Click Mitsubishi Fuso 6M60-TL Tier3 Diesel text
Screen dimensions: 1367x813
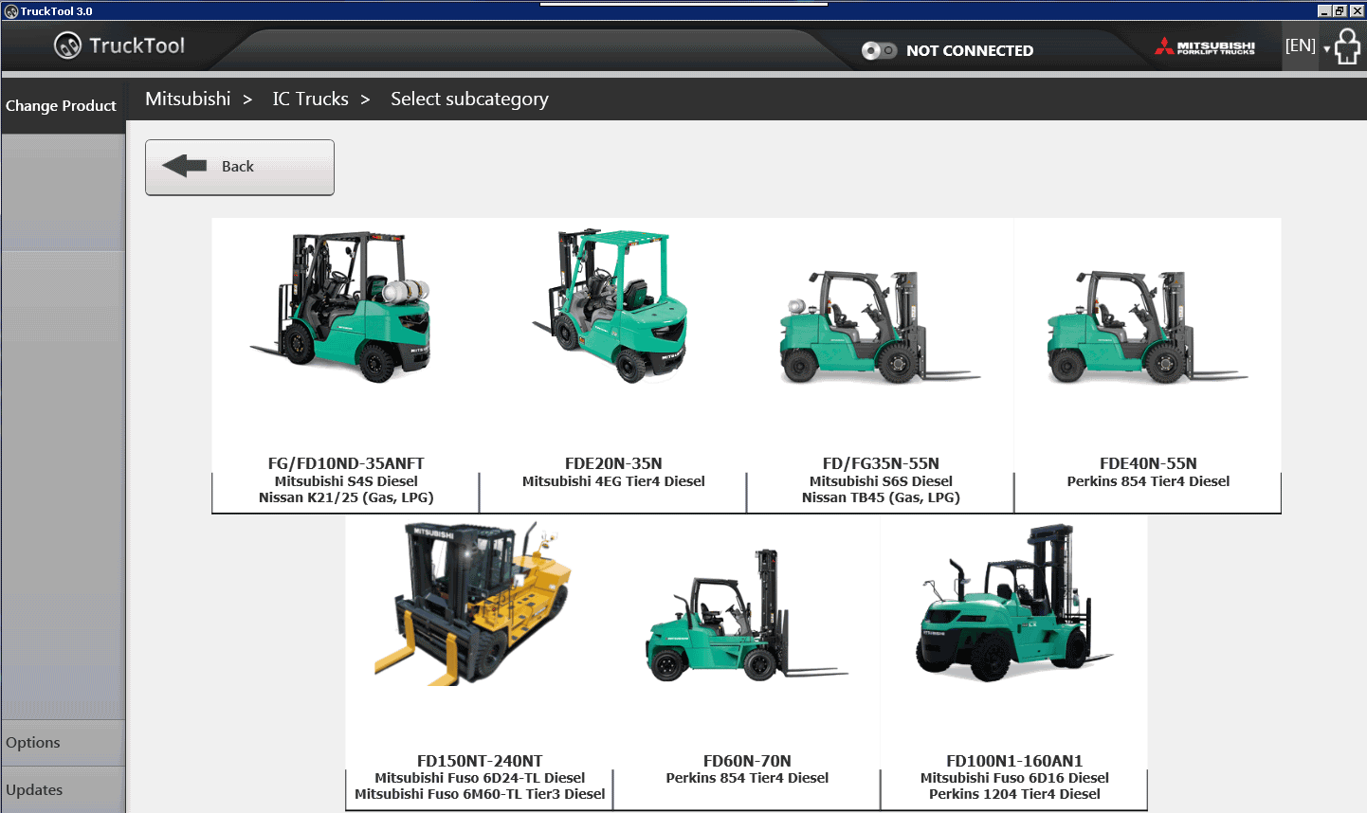[480, 794]
